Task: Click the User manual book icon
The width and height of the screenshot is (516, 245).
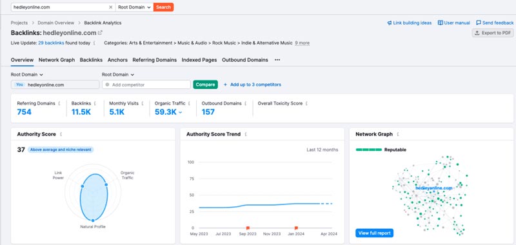Action: click(x=440, y=23)
